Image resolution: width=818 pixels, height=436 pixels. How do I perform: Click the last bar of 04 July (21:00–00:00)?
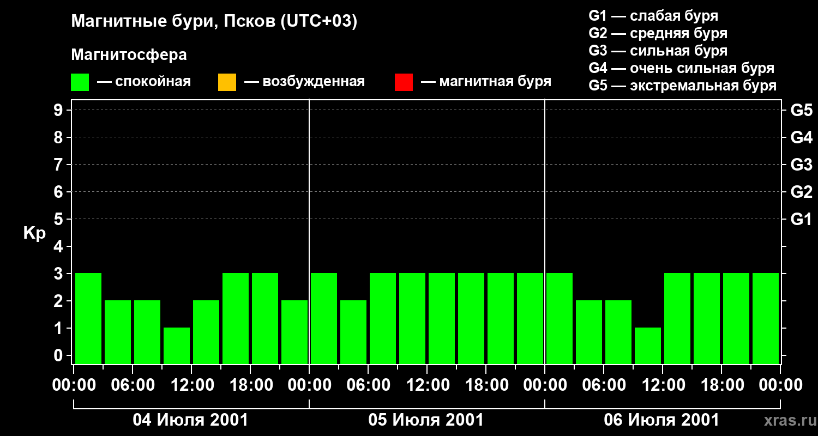[x=294, y=332]
